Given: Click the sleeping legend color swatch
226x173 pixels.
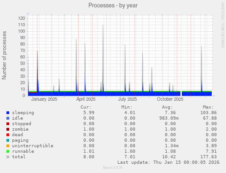Looking at the screenshot, I should pyautogui.click(x=8, y=113).
